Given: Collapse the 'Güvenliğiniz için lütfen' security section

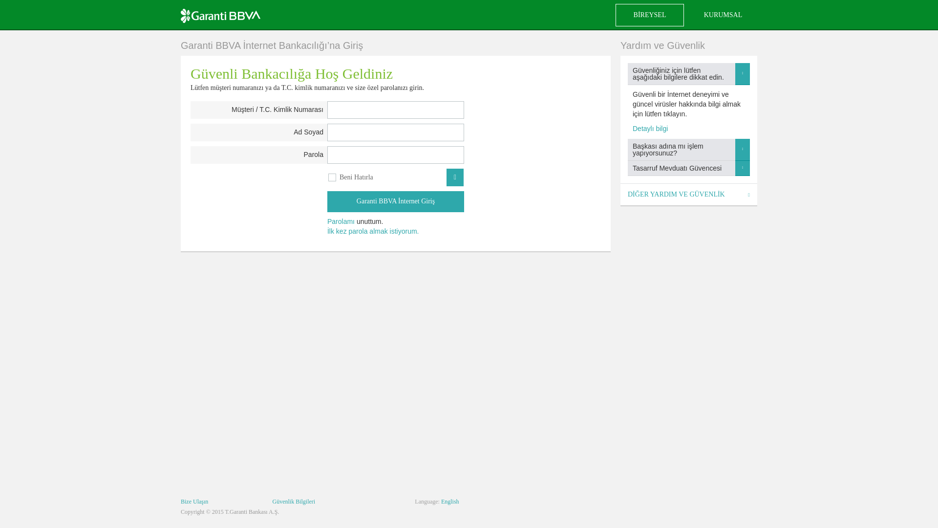Looking at the screenshot, I should tap(688, 74).
